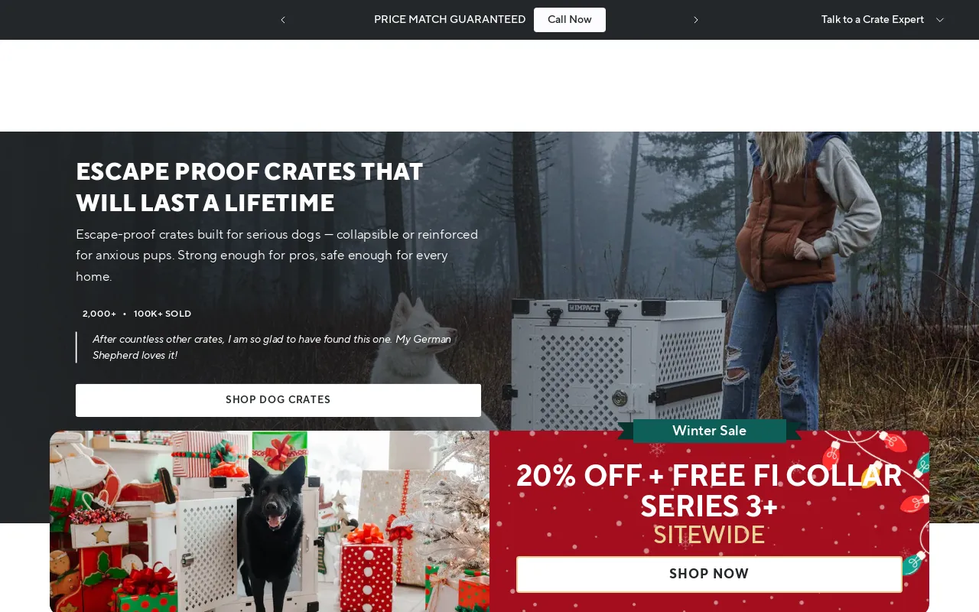
Task: Advance announcement bar with right arrow
Action: (x=696, y=20)
